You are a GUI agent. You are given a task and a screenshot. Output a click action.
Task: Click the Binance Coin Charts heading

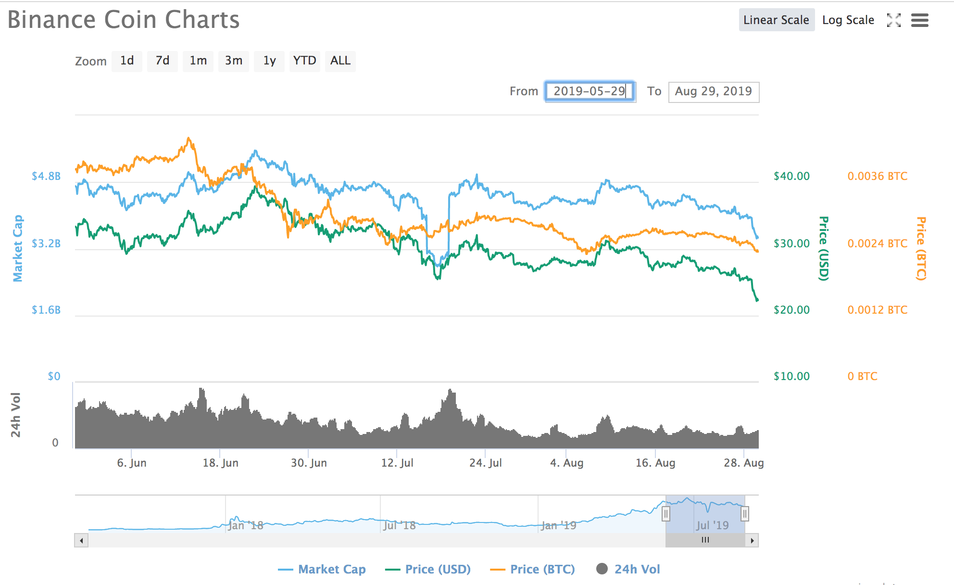click(x=124, y=20)
